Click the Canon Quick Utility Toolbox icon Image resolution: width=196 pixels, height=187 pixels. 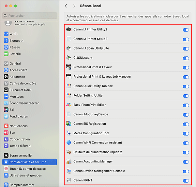click(68, 86)
